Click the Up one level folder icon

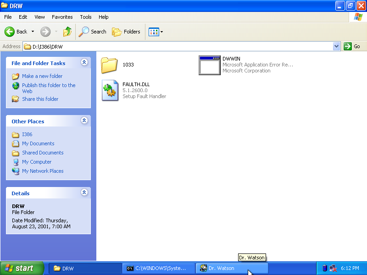click(67, 32)
